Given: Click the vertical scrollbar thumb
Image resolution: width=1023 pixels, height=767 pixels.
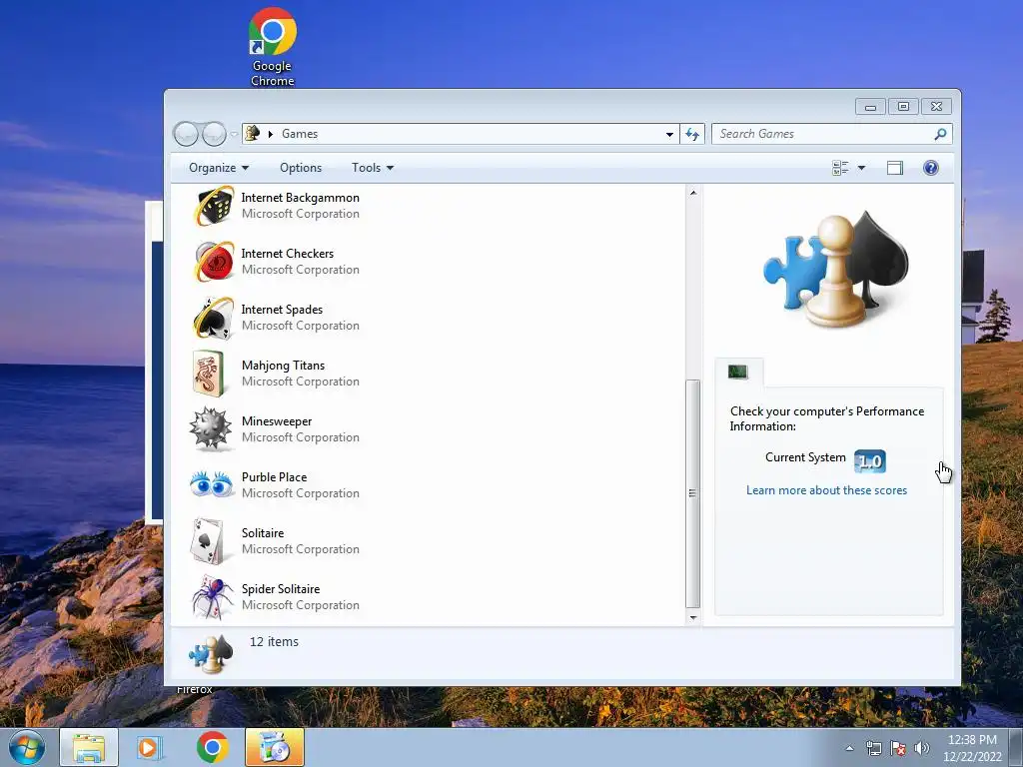Looking at the screenshot, I should point(693,493).
